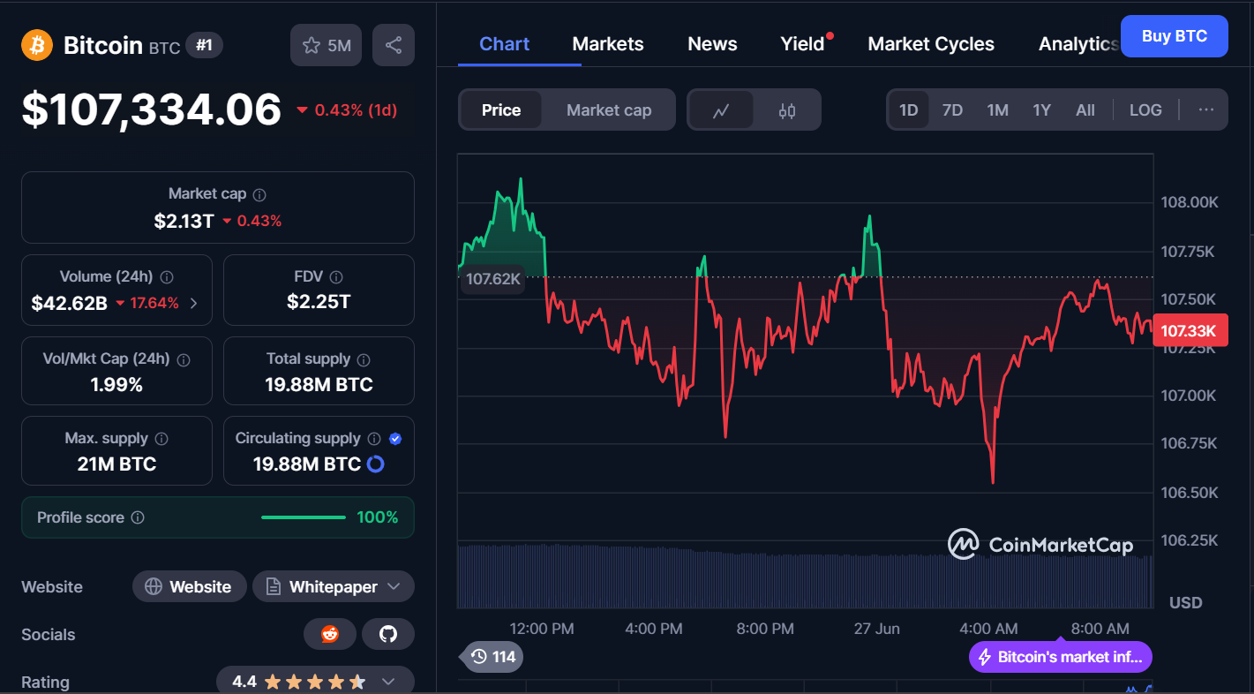Click the 107.33K current price tag
The width and height of the screenshot is (1254, 694).
coord(1190,331)
